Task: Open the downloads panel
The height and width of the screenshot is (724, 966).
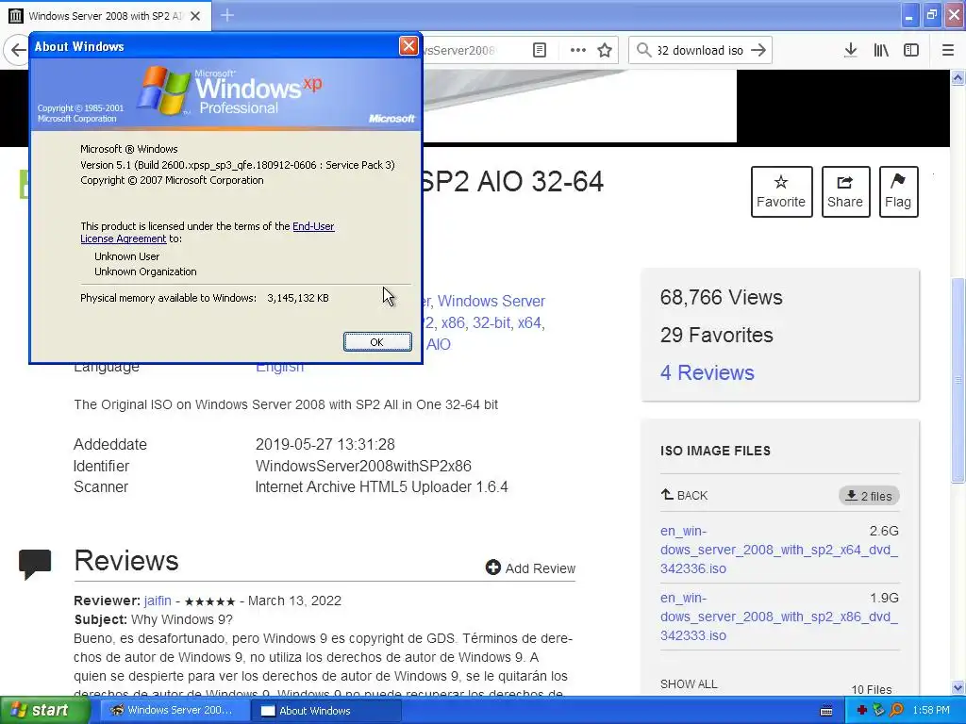Action: tap(851, 51)
